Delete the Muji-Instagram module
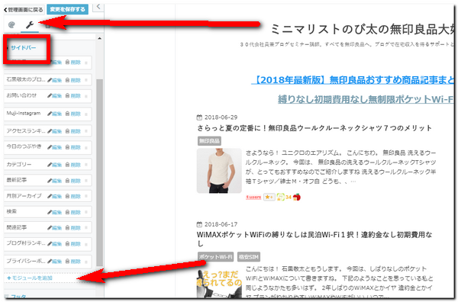Viewport: 458px width, 302px height. pos(73,114)
